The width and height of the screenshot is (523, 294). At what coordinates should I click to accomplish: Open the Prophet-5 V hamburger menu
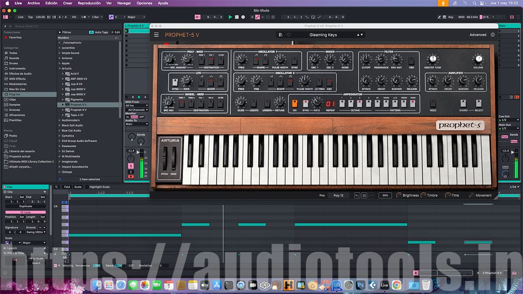pyautogui.click(x=156, y=35)
